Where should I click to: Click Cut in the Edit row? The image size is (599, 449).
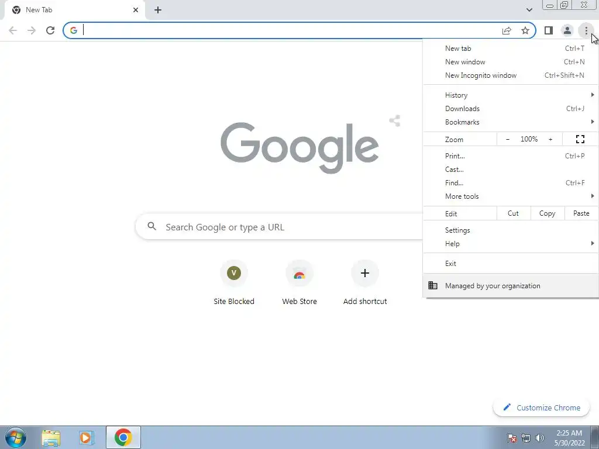[x=514, y=213]
